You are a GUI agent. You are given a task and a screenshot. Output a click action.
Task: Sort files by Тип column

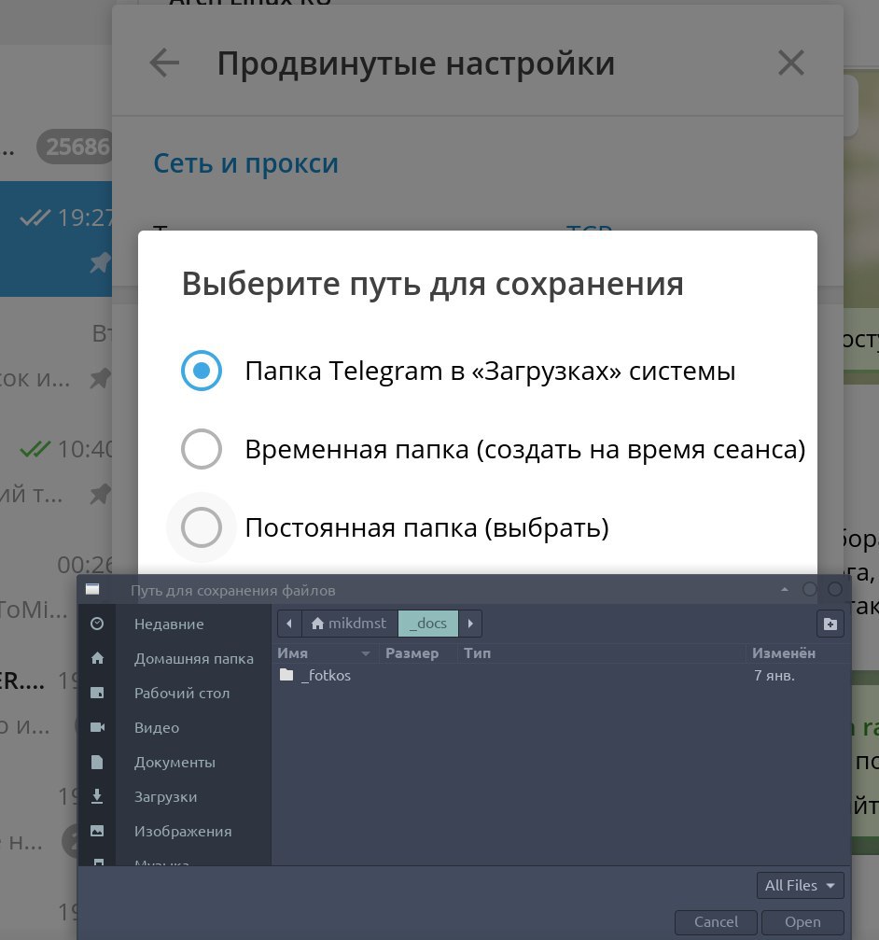601,652
